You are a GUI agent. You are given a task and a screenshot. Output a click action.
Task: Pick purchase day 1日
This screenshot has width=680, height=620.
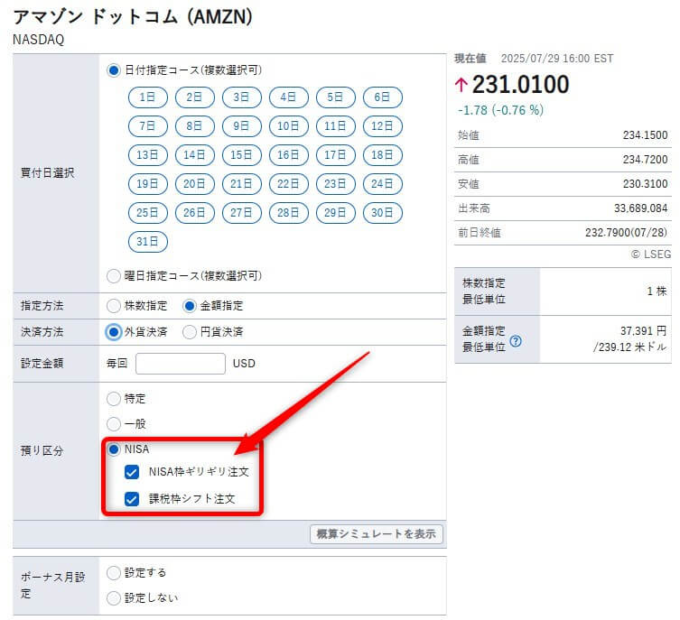(x=148, y=97)
